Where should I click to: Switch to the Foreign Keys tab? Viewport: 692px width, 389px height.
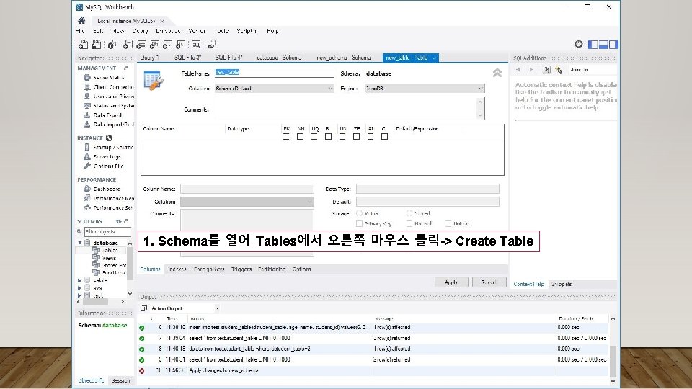209,269
